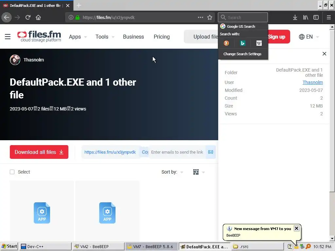Choose Google US Search suggestion
This screenshot has width=335, height=251.
pyautogui.click(x=243, y=26)
